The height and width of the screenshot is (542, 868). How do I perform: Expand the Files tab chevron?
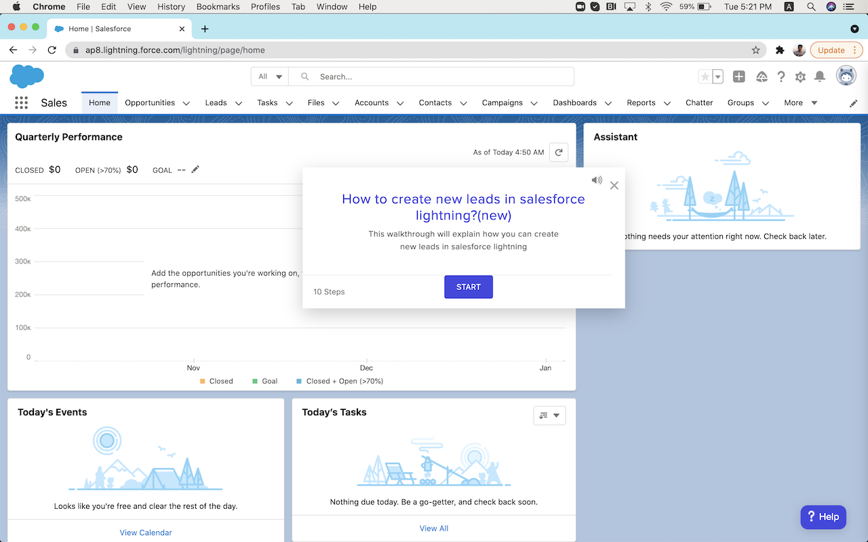pyautogui.click(x=336, y=104)
